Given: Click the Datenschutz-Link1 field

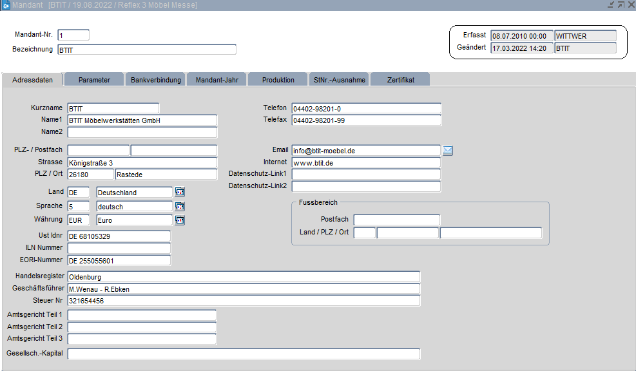Looking at the screenshot, I should tap(366, 175).
